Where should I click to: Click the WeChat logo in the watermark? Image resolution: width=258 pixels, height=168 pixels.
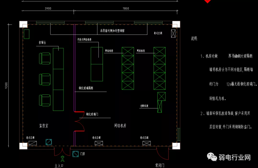coord(213,157)
